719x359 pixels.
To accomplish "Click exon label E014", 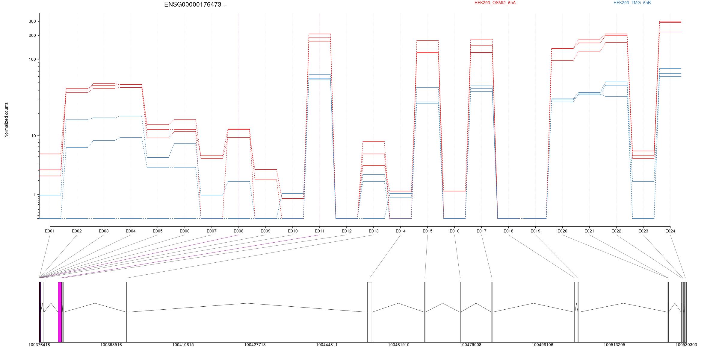I will click(x=401, y=231).
